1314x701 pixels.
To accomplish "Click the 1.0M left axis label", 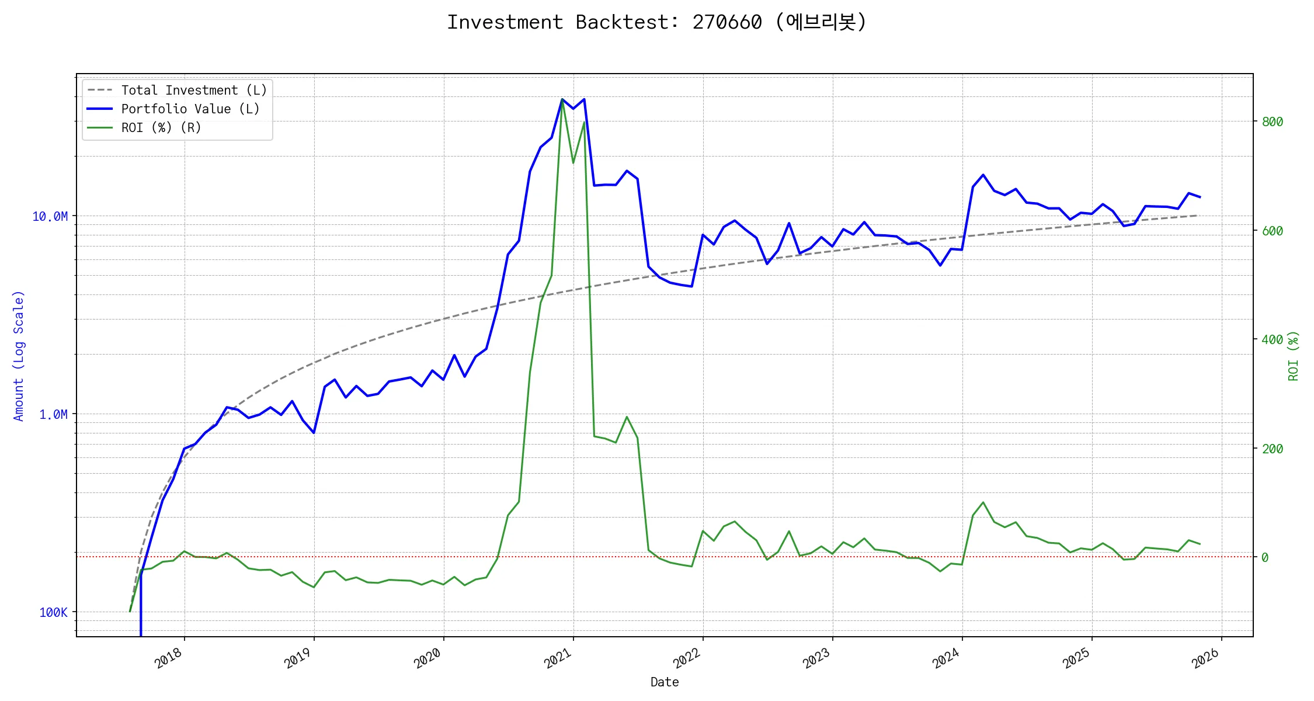I will 53,415.
